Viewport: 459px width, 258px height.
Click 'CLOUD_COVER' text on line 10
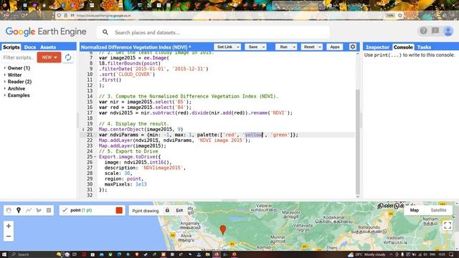[136, 75]
